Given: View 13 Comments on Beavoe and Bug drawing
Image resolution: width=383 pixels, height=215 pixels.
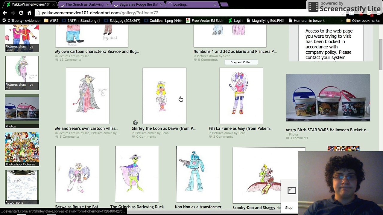Looking at the screenshot, I should 70,60.
